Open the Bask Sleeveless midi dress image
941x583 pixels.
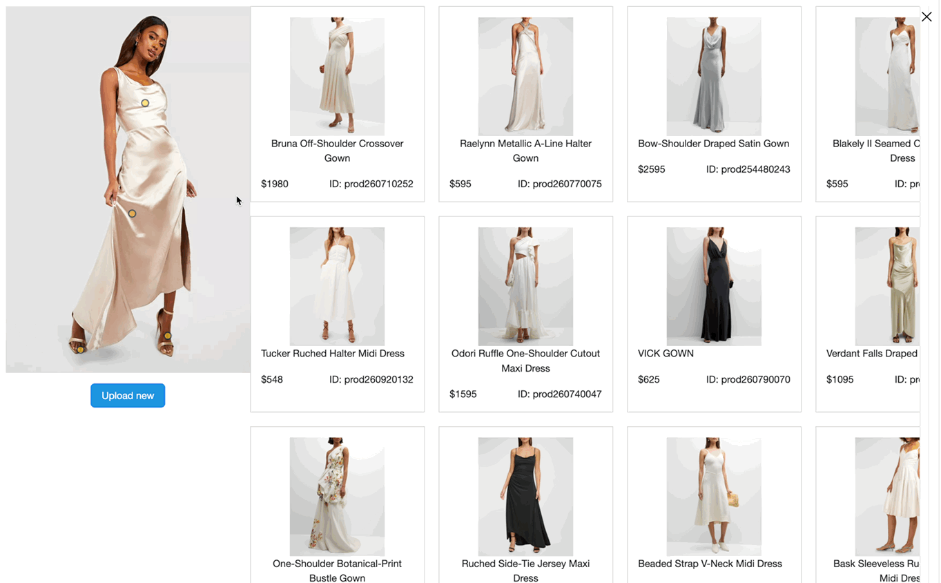point(887,496)
